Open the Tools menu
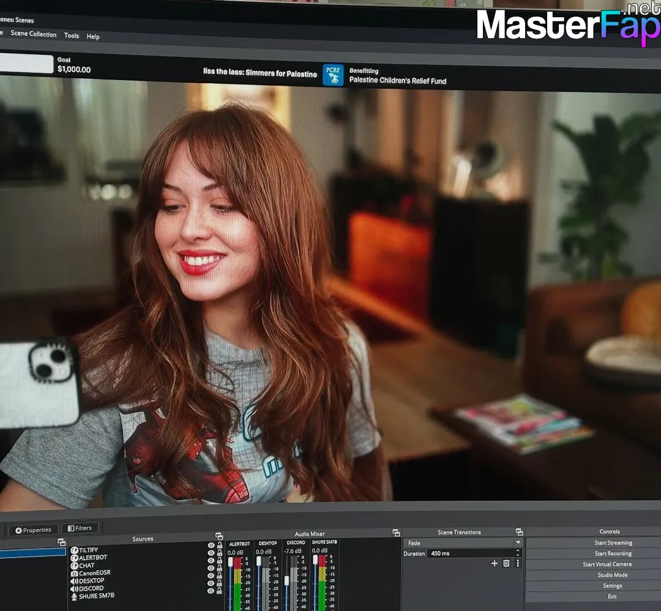This screenshot has width=661, height=611. pos(71,35)
